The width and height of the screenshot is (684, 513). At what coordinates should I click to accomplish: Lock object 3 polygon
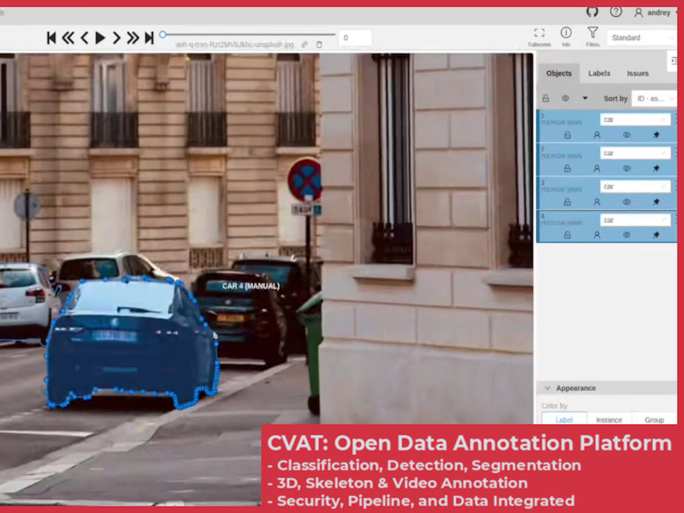click(567, 202)
